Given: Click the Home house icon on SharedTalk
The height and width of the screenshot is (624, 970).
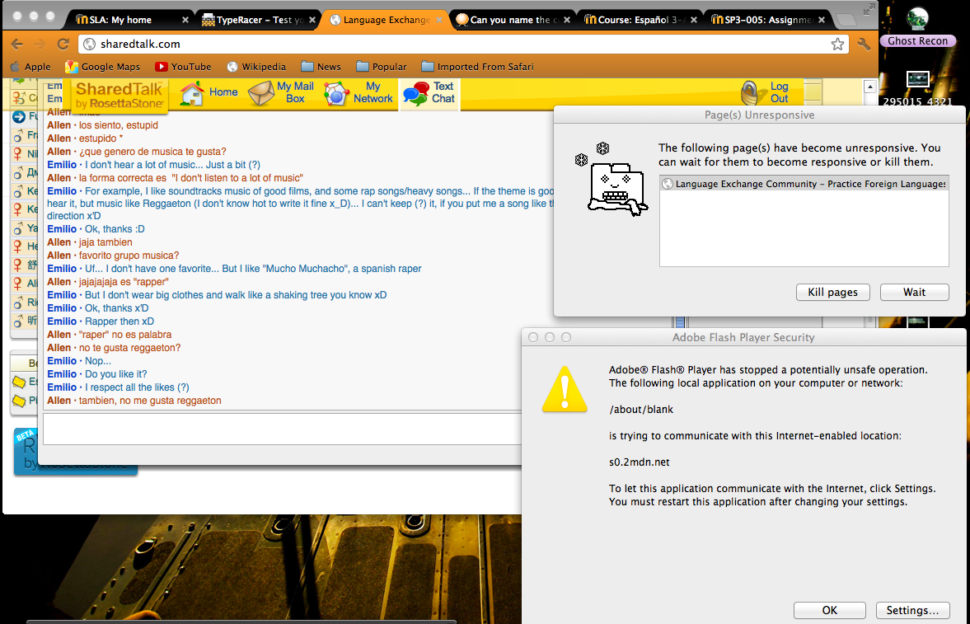Looking at the screenshot, I should tap(192, 93).
